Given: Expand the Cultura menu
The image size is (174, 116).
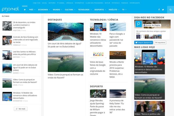Looking at the screenshot, I should 70,10.
